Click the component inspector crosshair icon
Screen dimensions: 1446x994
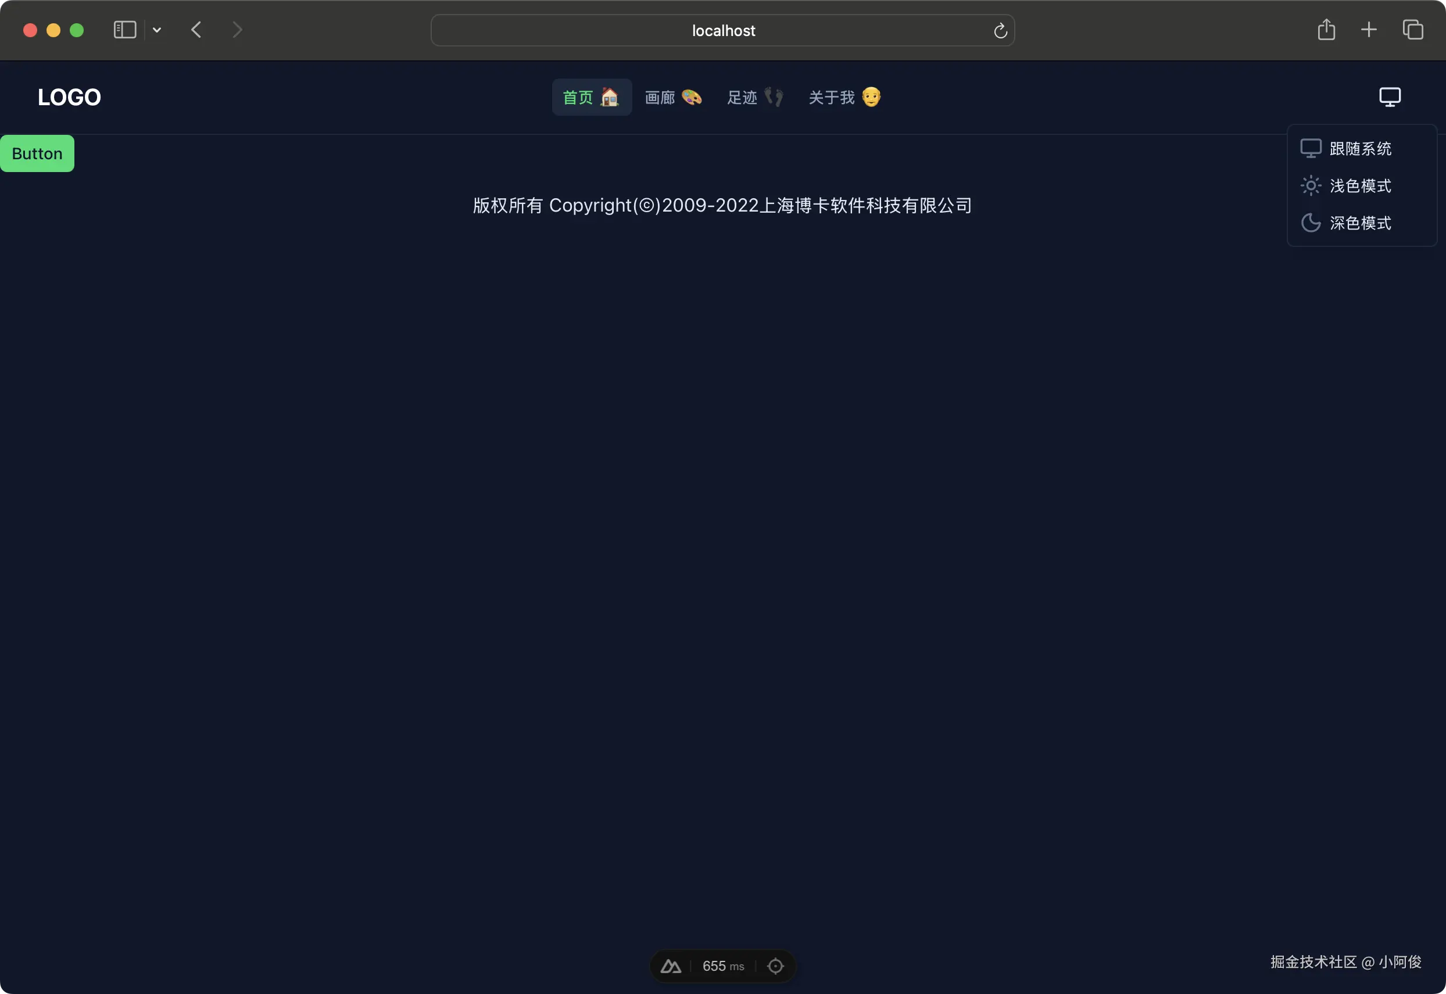pyautogui.click(x=775, y=966)
